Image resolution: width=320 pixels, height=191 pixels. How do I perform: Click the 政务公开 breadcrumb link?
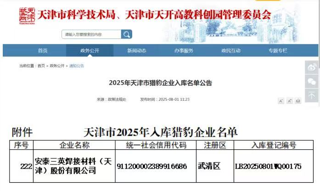tap(57, 66)
